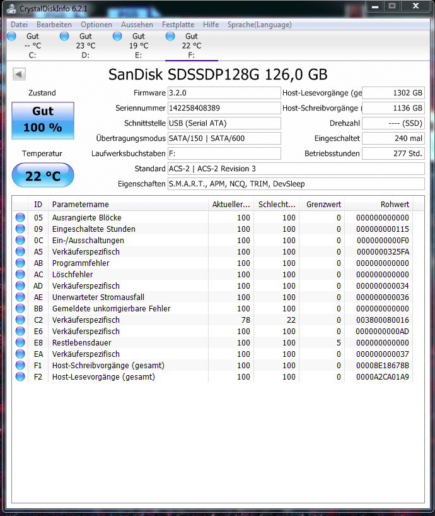
Task: Click raw value 00008E18678B
Action: click(383, 365)
